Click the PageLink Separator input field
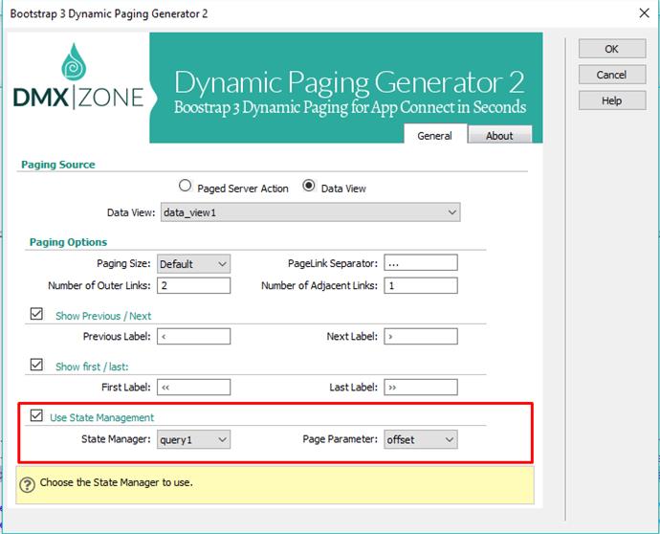Viewport: 660px width, 534px height. click(421, 263)
